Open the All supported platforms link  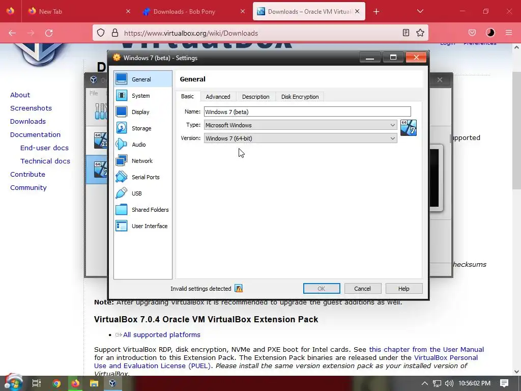point(161,335)
